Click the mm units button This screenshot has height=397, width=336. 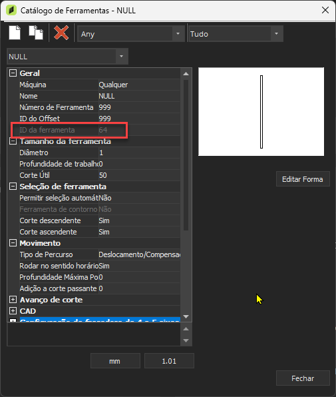tap(115, 361)
